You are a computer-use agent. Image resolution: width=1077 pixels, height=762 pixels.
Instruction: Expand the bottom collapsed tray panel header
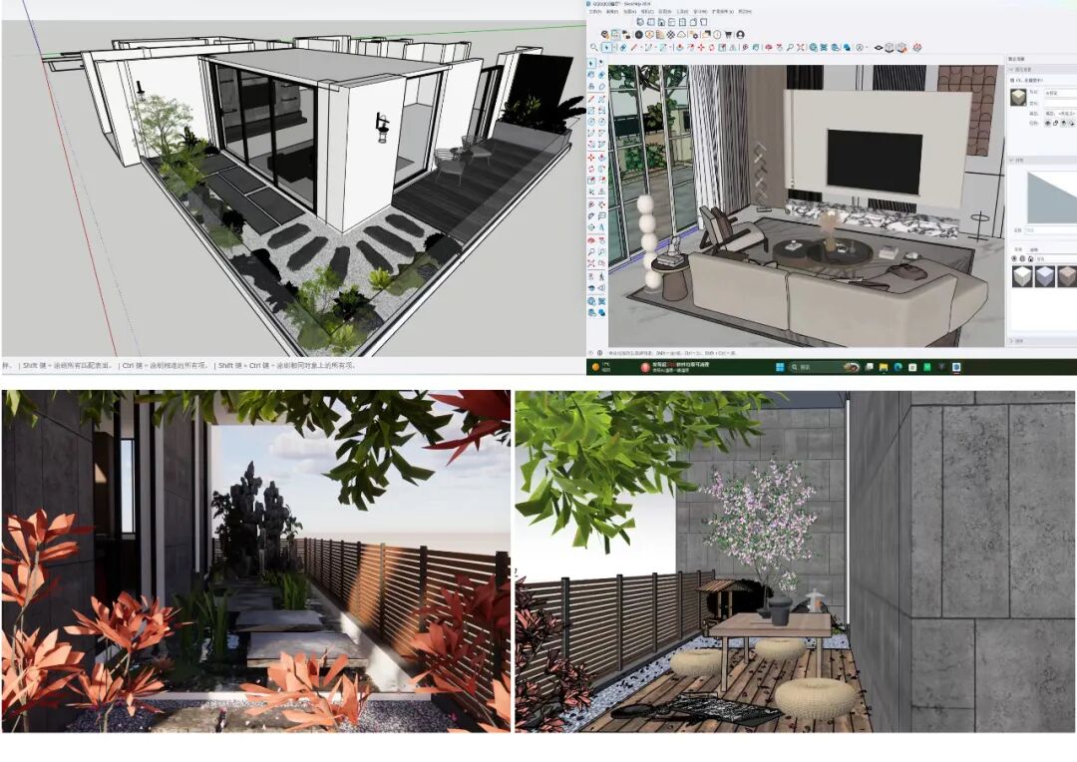1042,341
